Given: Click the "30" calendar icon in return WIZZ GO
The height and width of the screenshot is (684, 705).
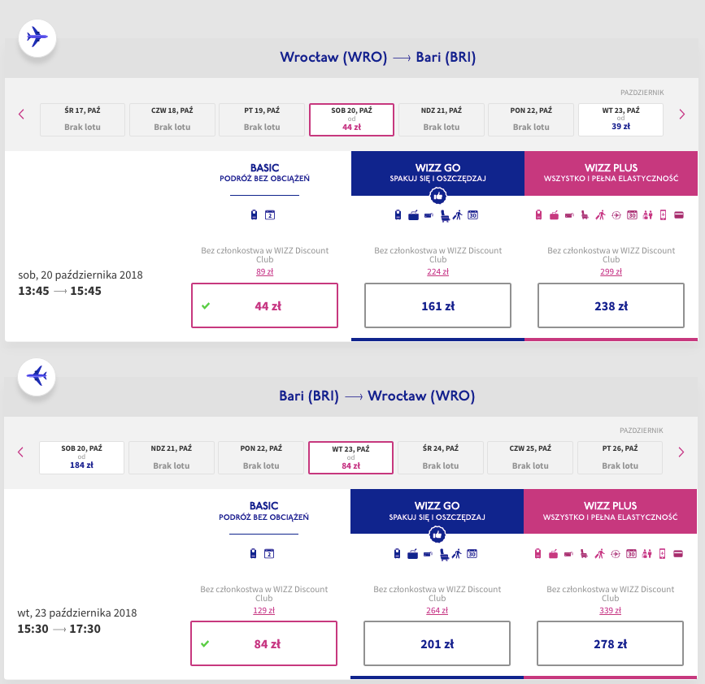Looking at the screenshot, I should (472, 554).
